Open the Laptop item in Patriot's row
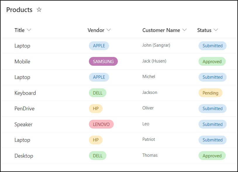The height and width of the screenshot is (172, 238). click(22, 140)
